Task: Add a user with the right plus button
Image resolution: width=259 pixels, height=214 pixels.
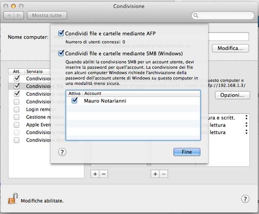Action: click(155, 174)
